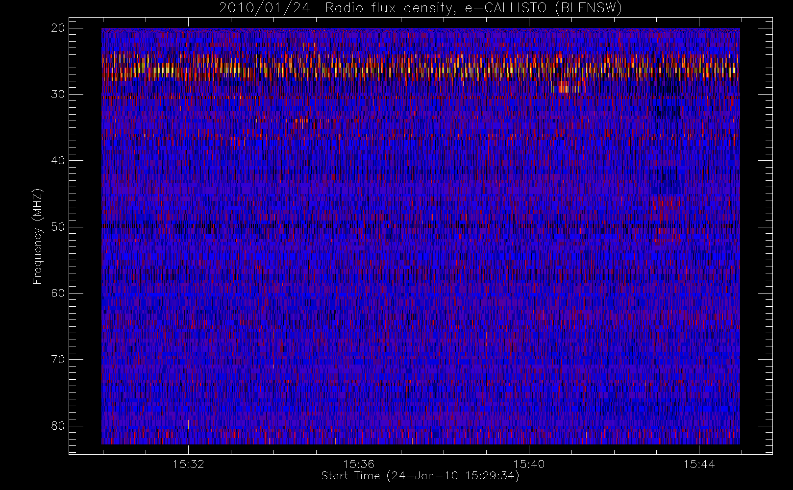This screenshot has height=490, width=793.
Task: Click the 50 frequency tick label
Action: (58, 227)
